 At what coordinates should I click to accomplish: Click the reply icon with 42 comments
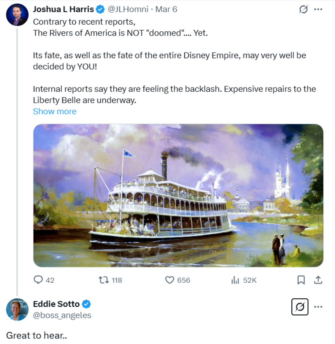tap(38, 280)
